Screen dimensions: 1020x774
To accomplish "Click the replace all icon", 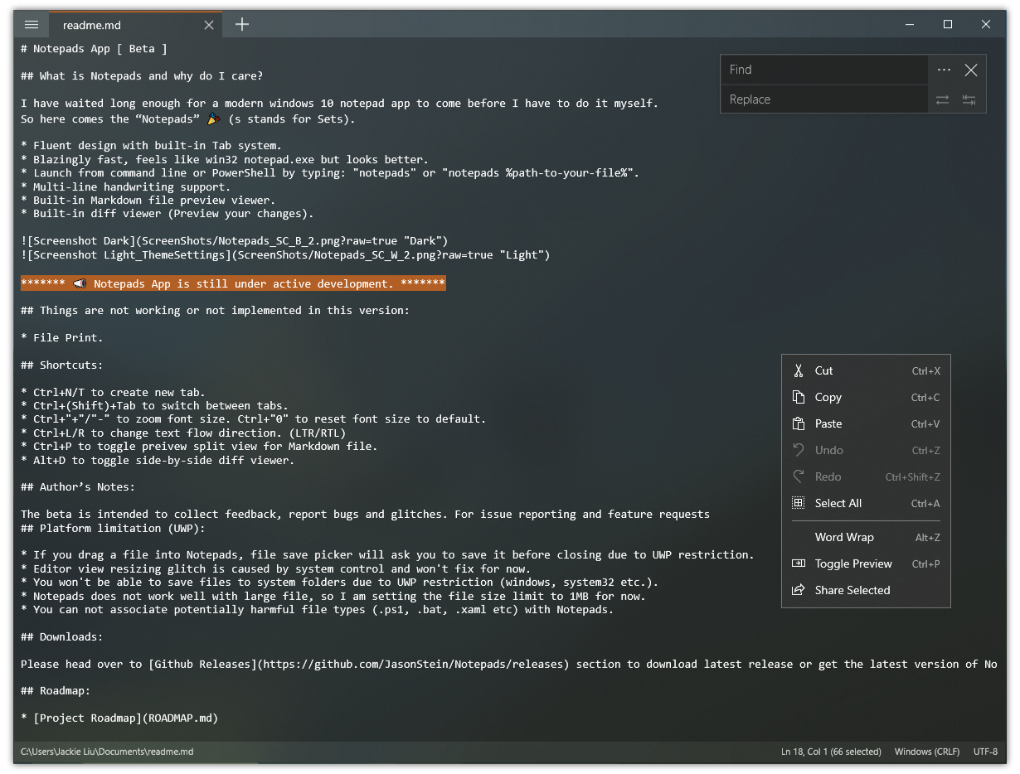I will (x=969, y=99).
